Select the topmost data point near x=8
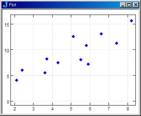The height and width of the screenshot is (116, 141). [x=131, y=21]
